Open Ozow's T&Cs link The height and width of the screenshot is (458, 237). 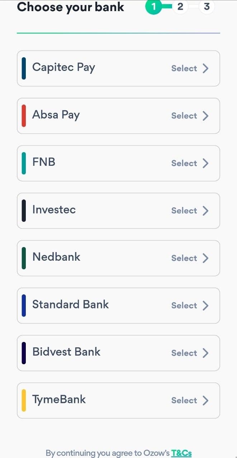click(x=181, y=452)
